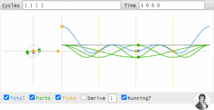Enable the Derive checkbox
Image resolution: width=214 pixels, height=110 pixels.
click(84, 97)
